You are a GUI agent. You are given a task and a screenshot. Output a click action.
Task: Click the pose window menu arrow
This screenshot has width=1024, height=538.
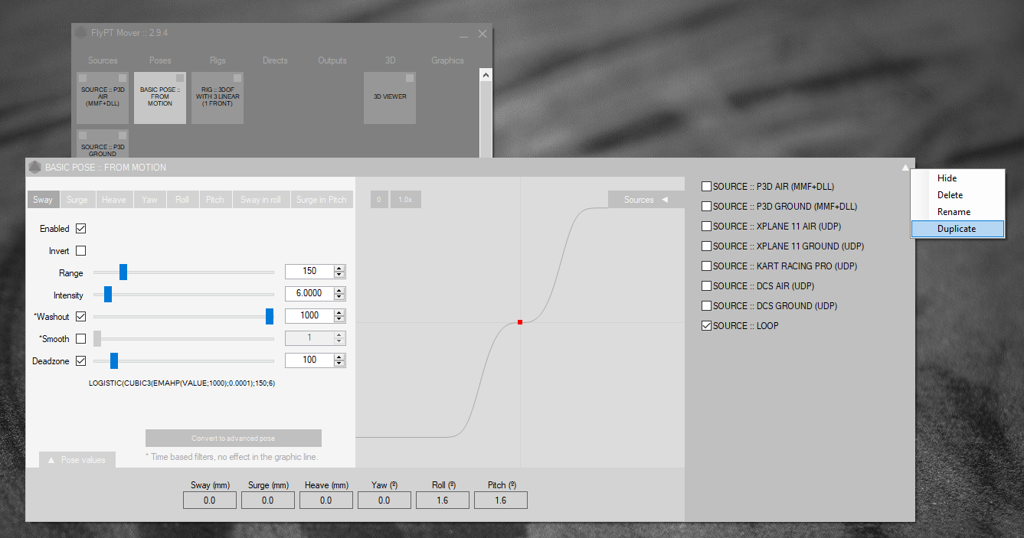(905, 168)
